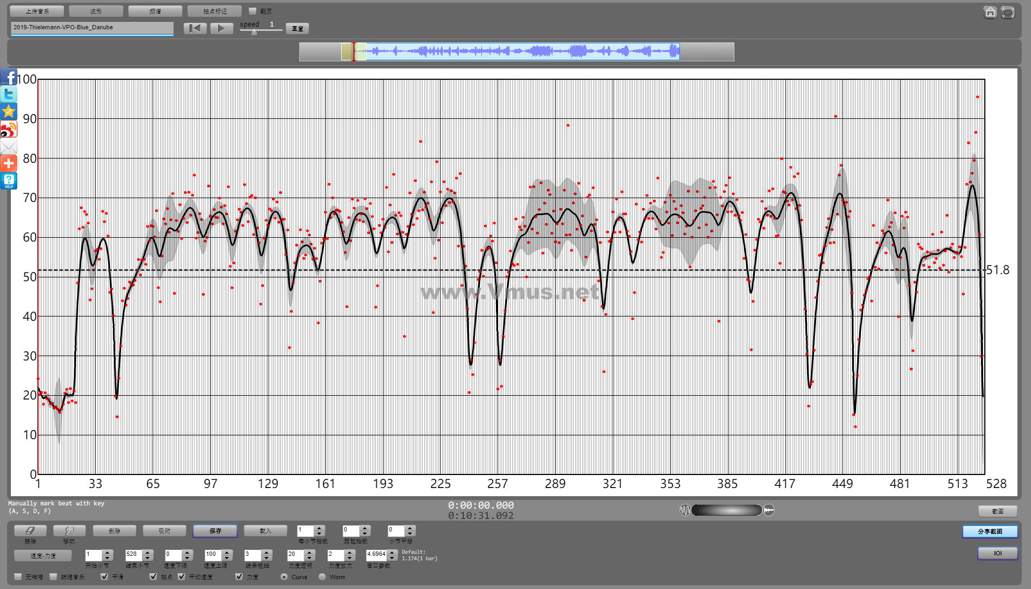Viewport: 1031px width, 589px height.
Task: Click the help question mark icon
Action: [9, 181]
